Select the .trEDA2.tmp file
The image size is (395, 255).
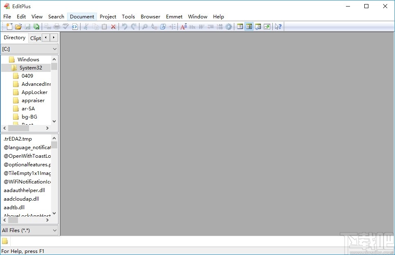[x=18, y=139]
